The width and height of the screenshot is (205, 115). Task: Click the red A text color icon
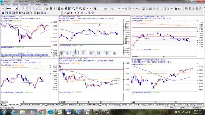pos(75,13)
